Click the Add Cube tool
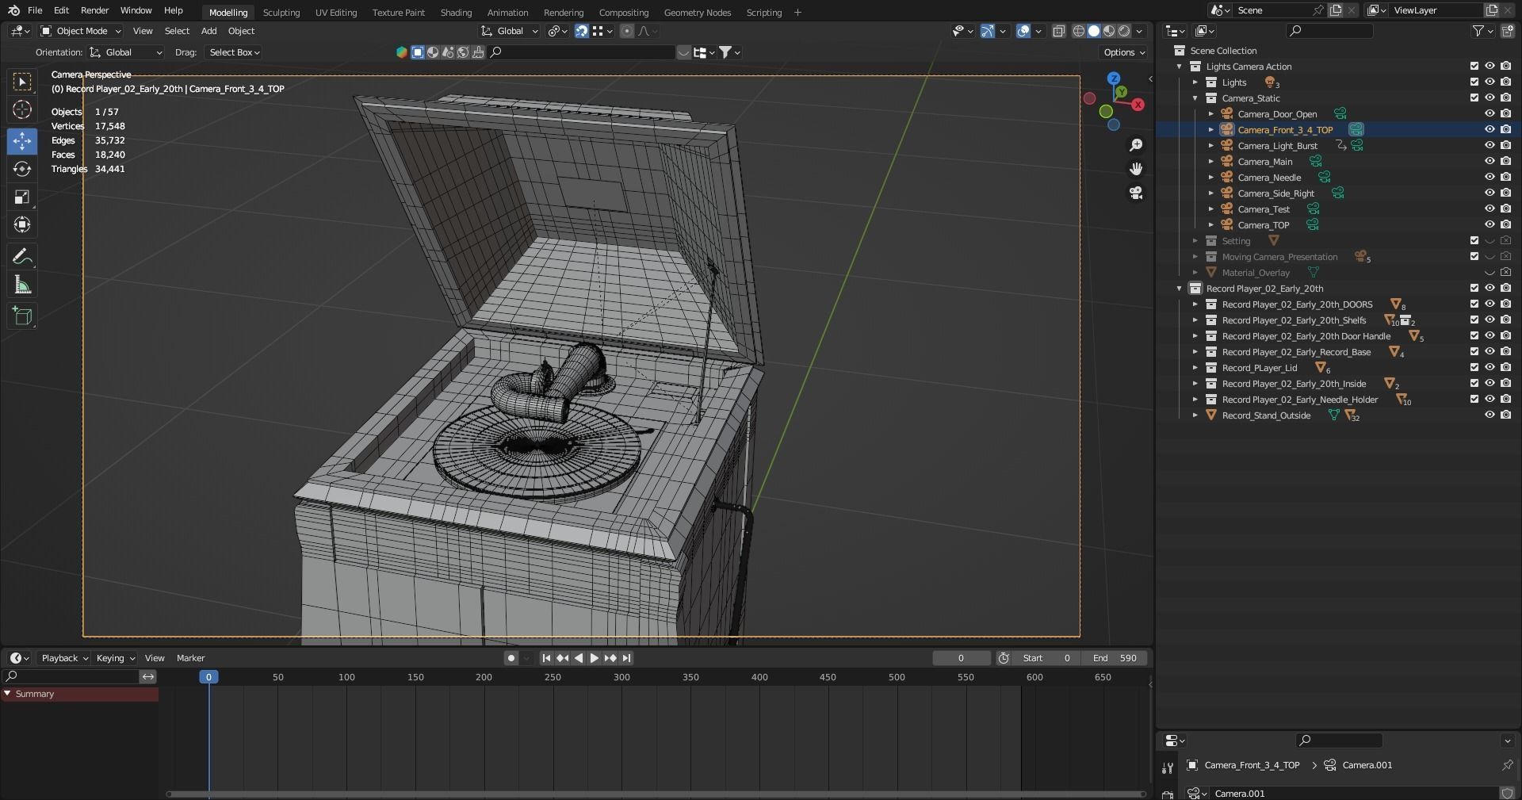Image resolution: width=1522 pixels, height=800 pixels. pos(22,316)
